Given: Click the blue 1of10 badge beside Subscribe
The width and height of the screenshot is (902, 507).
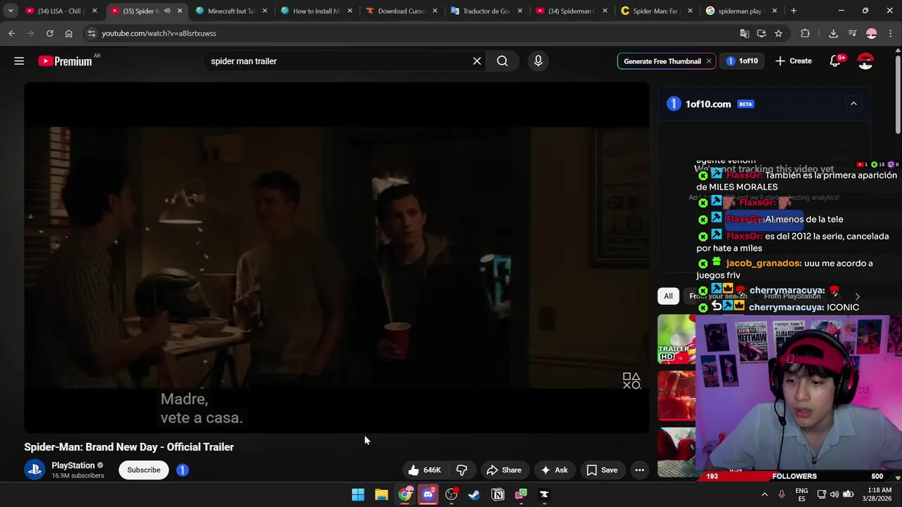Looking at the screenshot, I should click(183, 470).
